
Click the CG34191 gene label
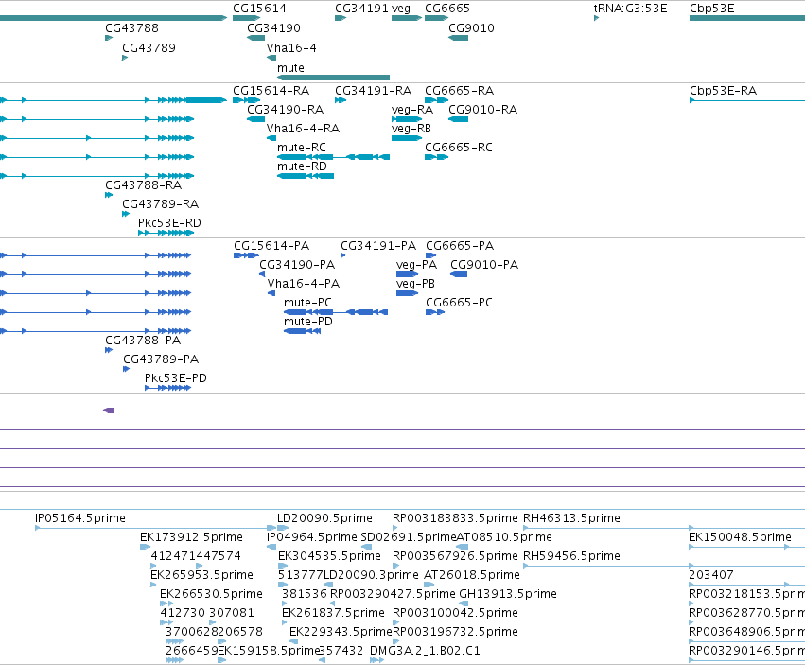point(361,9)
